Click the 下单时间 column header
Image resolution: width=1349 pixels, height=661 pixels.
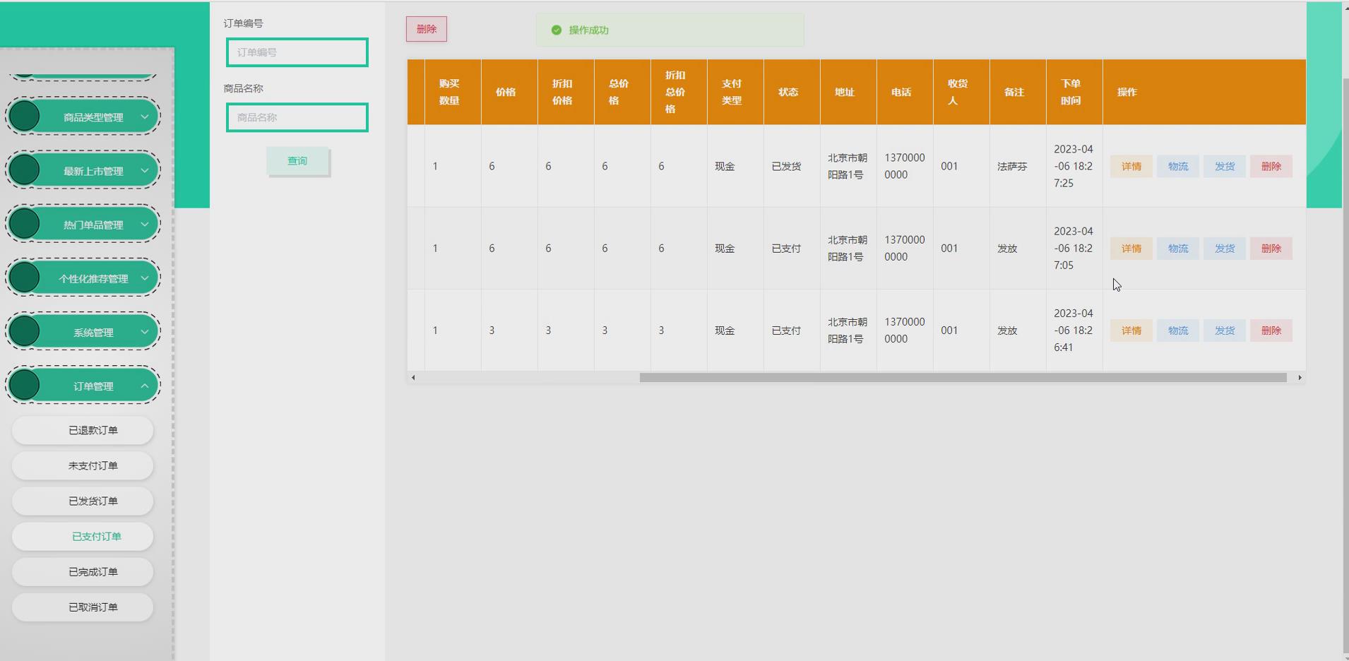click(1074, 92)
